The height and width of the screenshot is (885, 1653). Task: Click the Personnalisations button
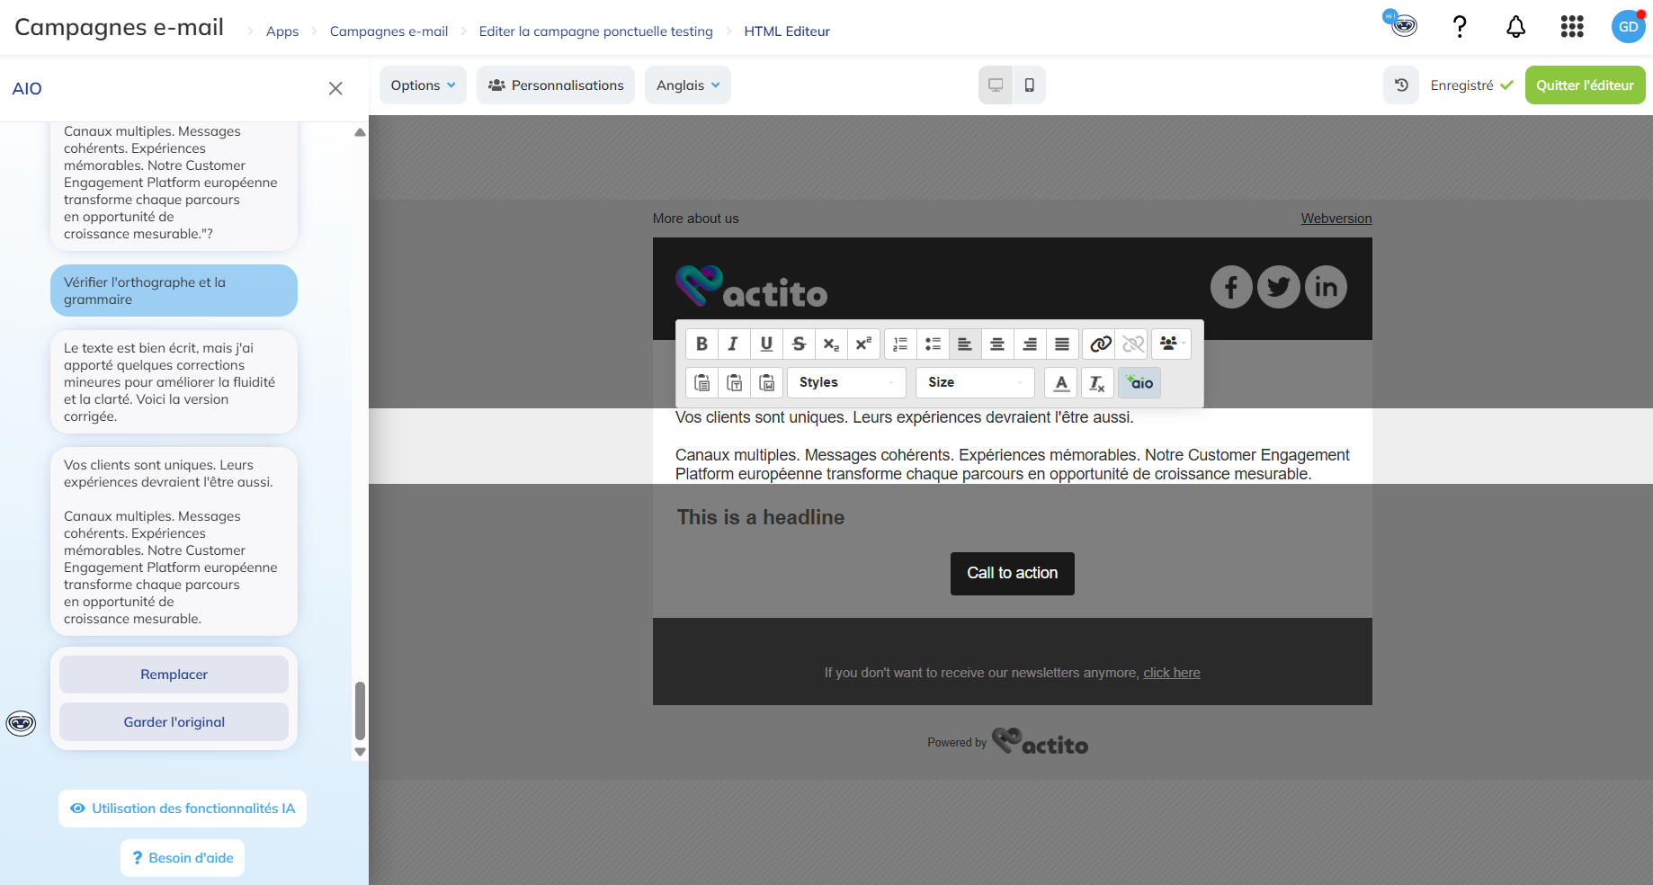[x=556, y=85]
